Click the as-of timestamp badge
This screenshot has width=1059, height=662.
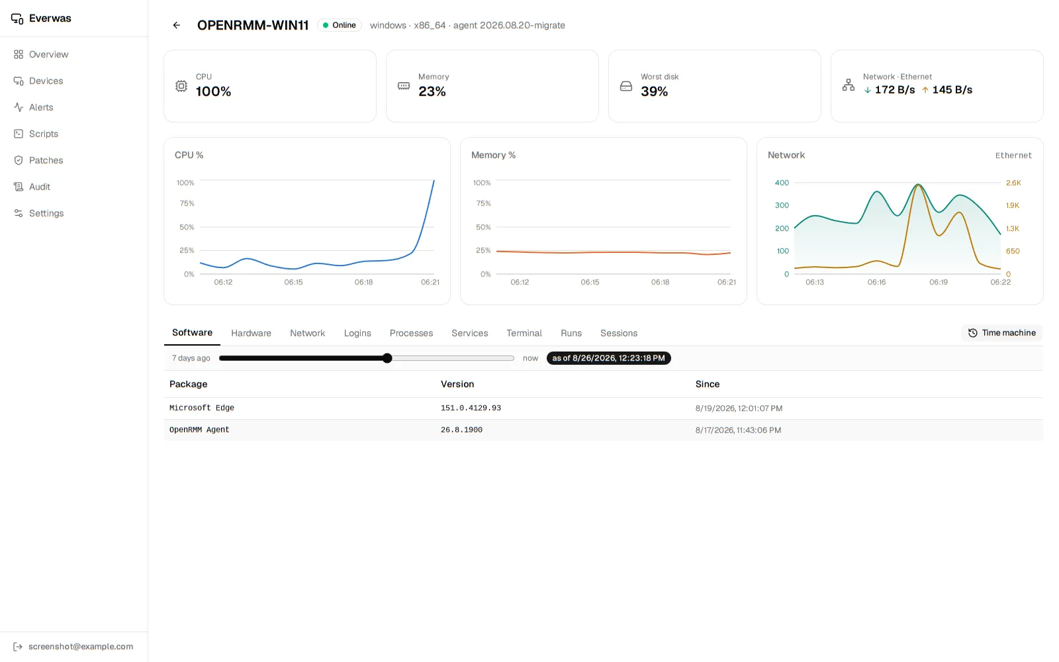pos(608,358)
